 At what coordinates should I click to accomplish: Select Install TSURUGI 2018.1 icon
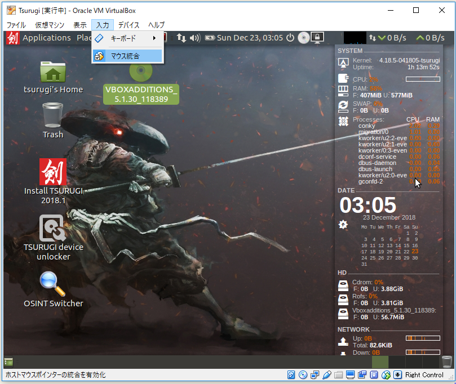point(53,181)
